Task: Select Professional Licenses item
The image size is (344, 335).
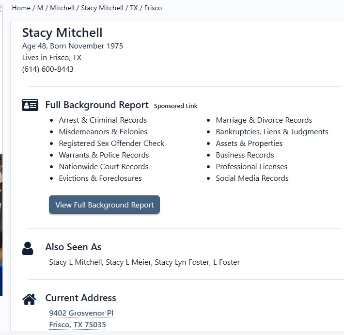Action: pyautogui.click(x=251, y=167)
